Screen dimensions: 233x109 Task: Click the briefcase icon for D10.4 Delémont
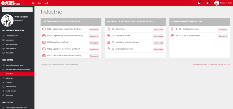click(44, 29)
